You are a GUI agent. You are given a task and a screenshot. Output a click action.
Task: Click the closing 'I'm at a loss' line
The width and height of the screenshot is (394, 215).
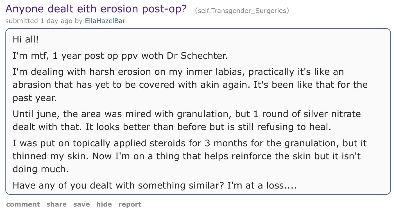(x=155, y=186)
